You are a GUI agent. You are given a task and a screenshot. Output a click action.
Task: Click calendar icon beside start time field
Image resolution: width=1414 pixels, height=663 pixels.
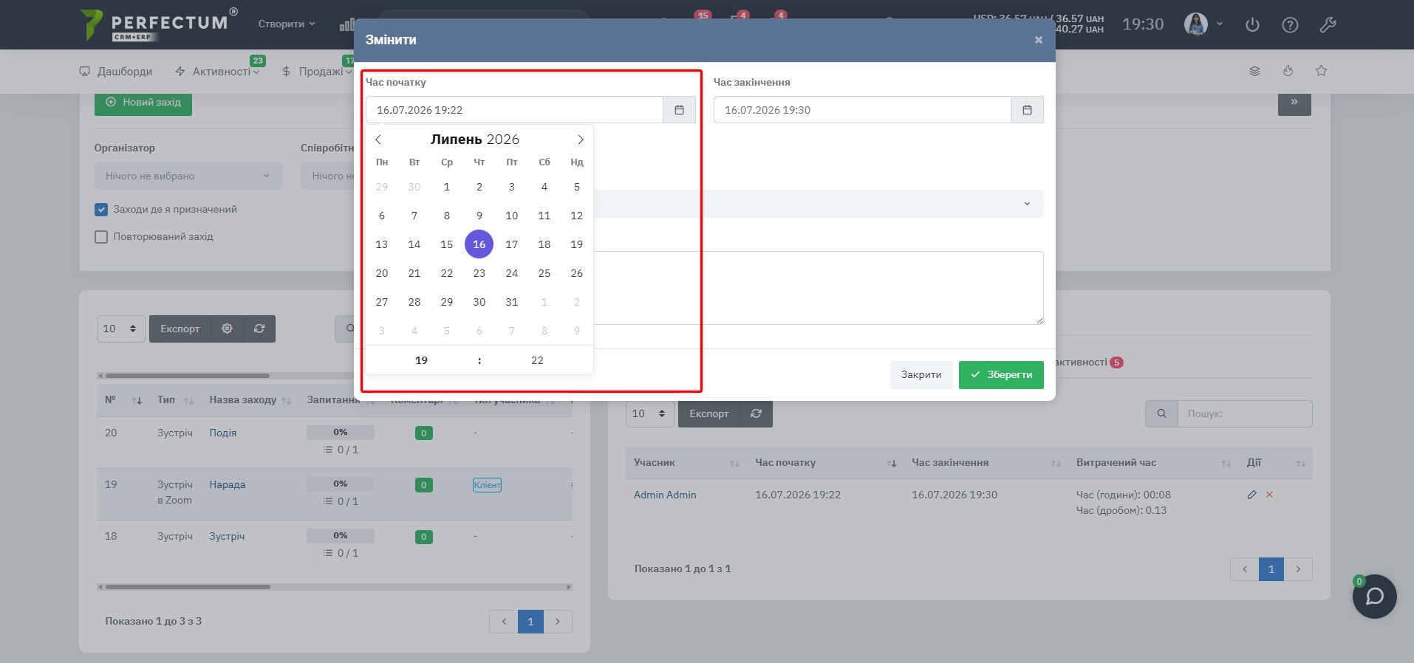click(679, 110)
